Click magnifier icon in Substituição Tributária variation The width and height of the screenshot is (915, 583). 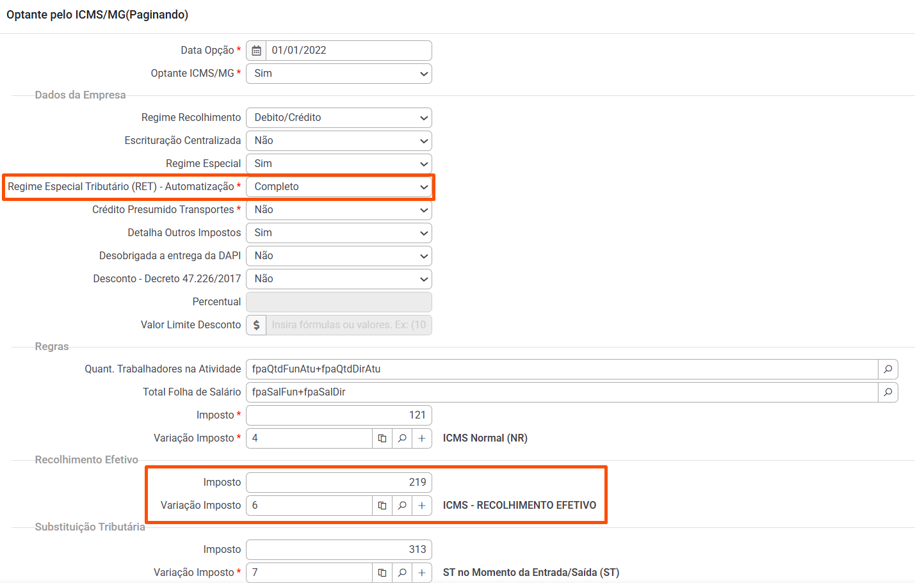point(402,573)
